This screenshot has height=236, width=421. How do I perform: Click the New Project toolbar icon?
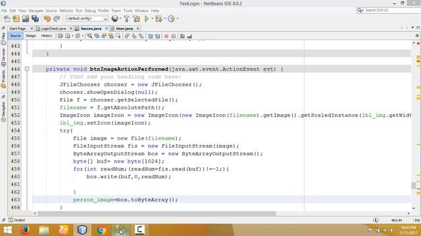coord(16,19)
